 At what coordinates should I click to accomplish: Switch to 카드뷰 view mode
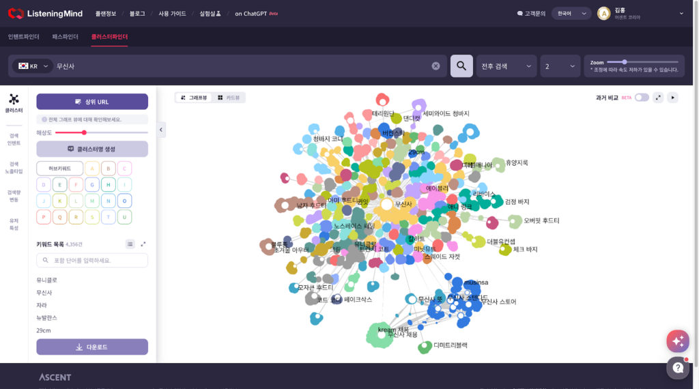pyautogui.click(x=229, y=98)
